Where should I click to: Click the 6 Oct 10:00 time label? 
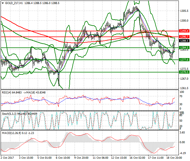pyautogui.click(x=63, y=158)
